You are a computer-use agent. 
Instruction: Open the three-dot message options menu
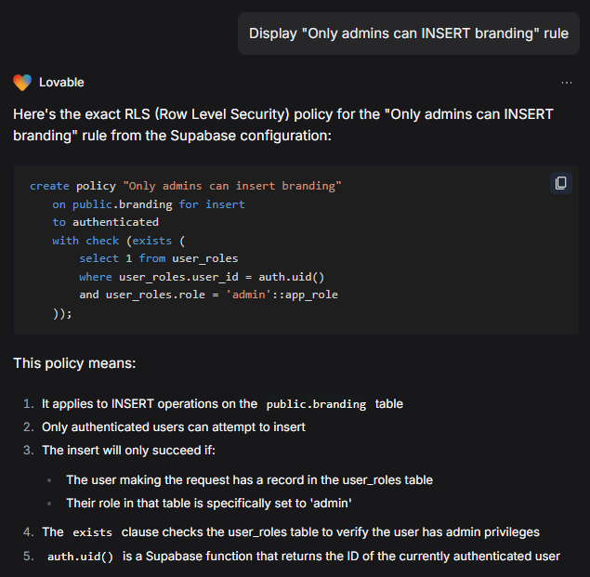(x=567, y=83)
